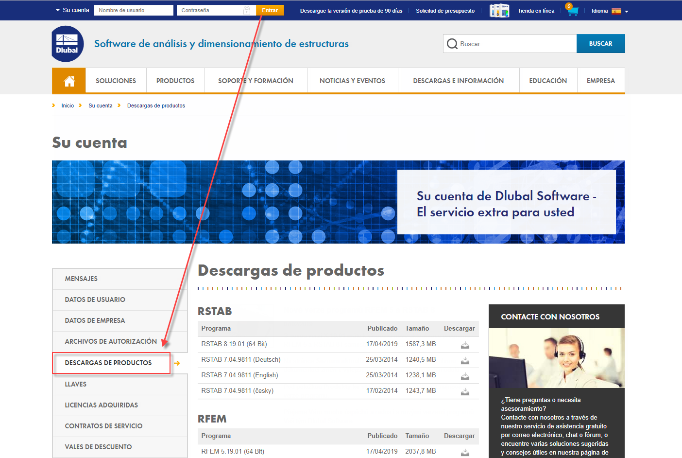Viewport: 682px width, 458px height.
Task: Click the RFEM 5.19.01 (64 Bit) text
Action: pos(233,452)
